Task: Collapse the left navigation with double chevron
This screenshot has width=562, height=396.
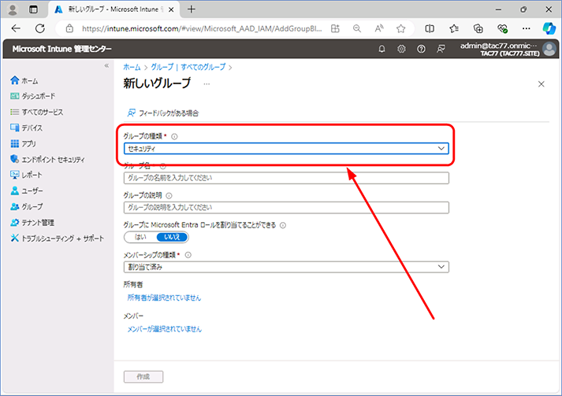Action: point(106,65)
